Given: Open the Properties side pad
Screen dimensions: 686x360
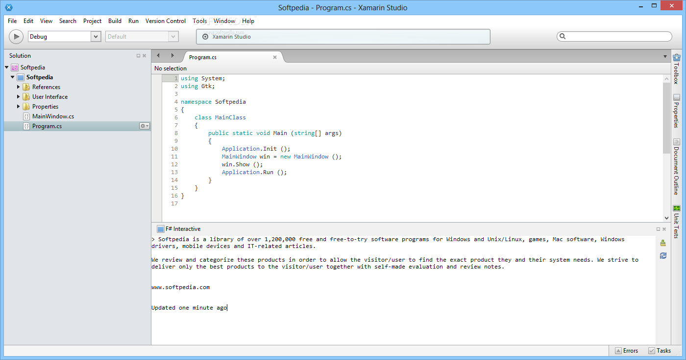Looking at the screenshot, I should [677, 111].
